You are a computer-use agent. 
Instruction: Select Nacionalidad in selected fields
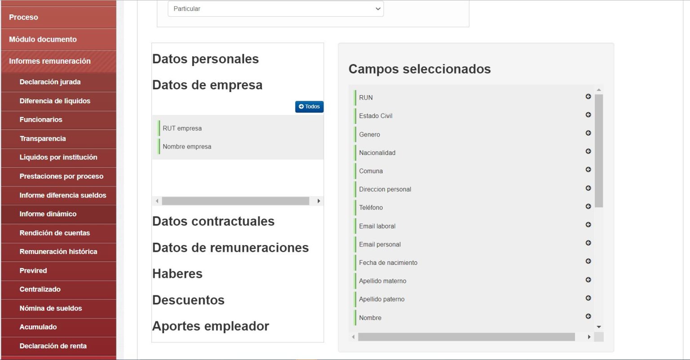point(474,153)
